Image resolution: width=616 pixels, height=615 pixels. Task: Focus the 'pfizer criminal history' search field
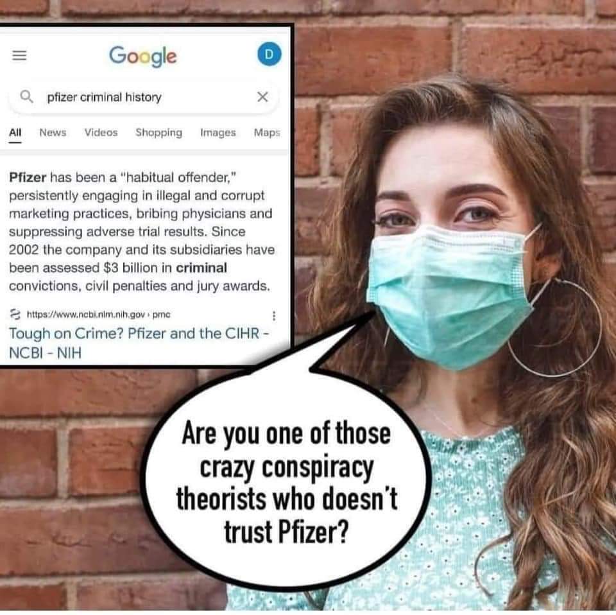[x=144, y=97]
